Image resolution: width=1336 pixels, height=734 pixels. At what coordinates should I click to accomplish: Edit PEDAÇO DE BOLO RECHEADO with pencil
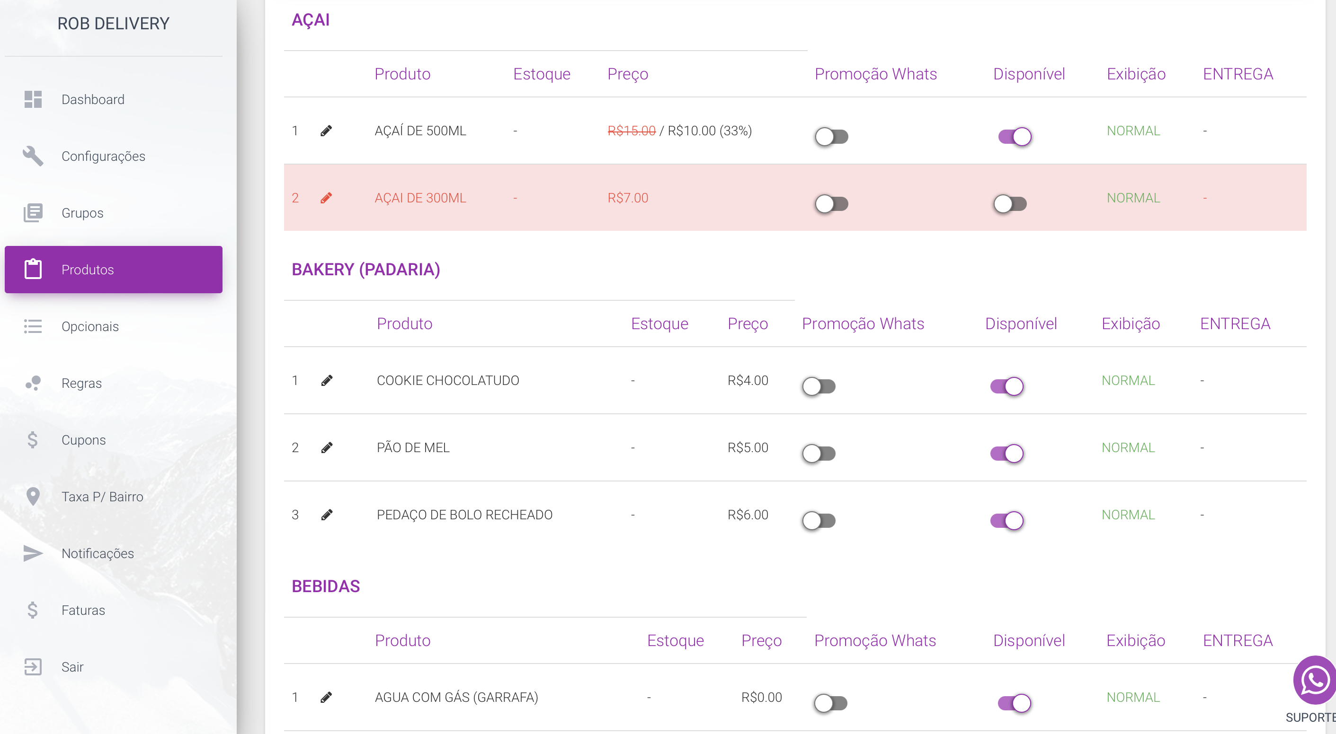tap(327, 515)
